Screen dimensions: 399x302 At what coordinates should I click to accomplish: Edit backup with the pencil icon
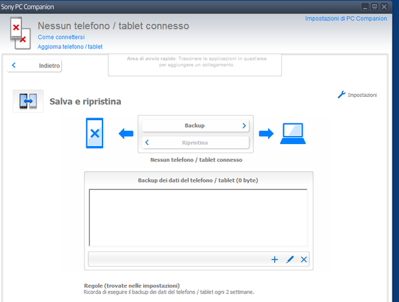point(289,260)
